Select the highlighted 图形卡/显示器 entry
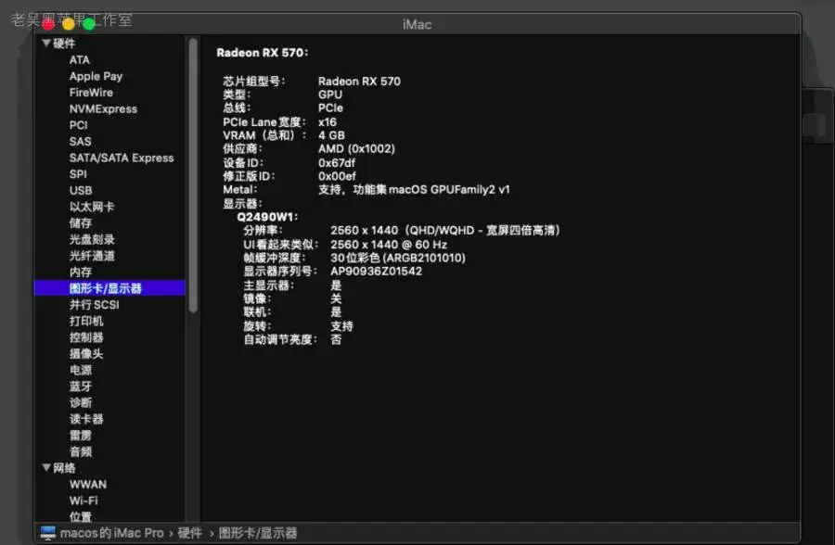Image resolution: width=835 pixels, height=545 pixels. coord(109,288)
